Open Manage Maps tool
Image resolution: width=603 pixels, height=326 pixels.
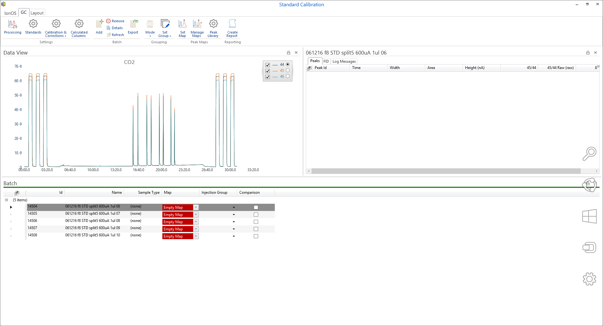point(197,27)
